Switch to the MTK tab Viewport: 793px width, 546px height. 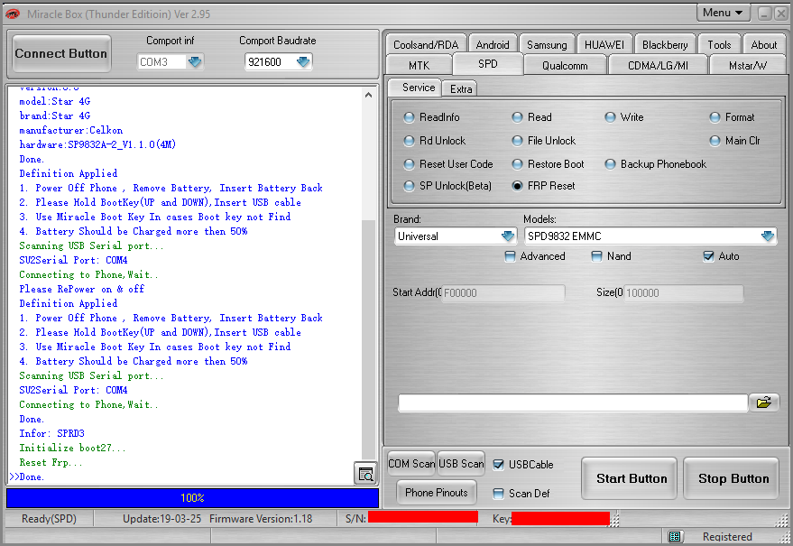(419, 65)
